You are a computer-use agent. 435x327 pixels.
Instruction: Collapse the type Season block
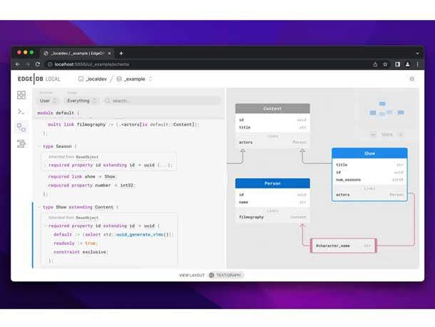[39, 146]
